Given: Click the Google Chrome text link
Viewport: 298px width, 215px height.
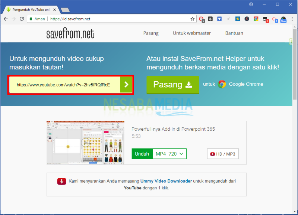Looking at the screenshot, I should (x=246, y=84).
